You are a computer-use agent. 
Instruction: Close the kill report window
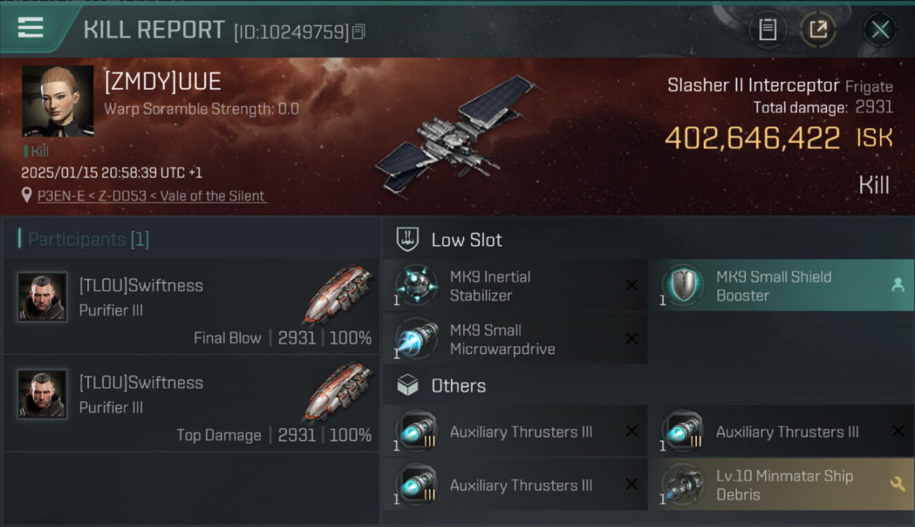coord(880,30)
